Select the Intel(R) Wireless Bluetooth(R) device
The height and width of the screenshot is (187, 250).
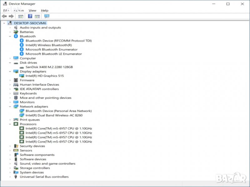tap(48, 45)
